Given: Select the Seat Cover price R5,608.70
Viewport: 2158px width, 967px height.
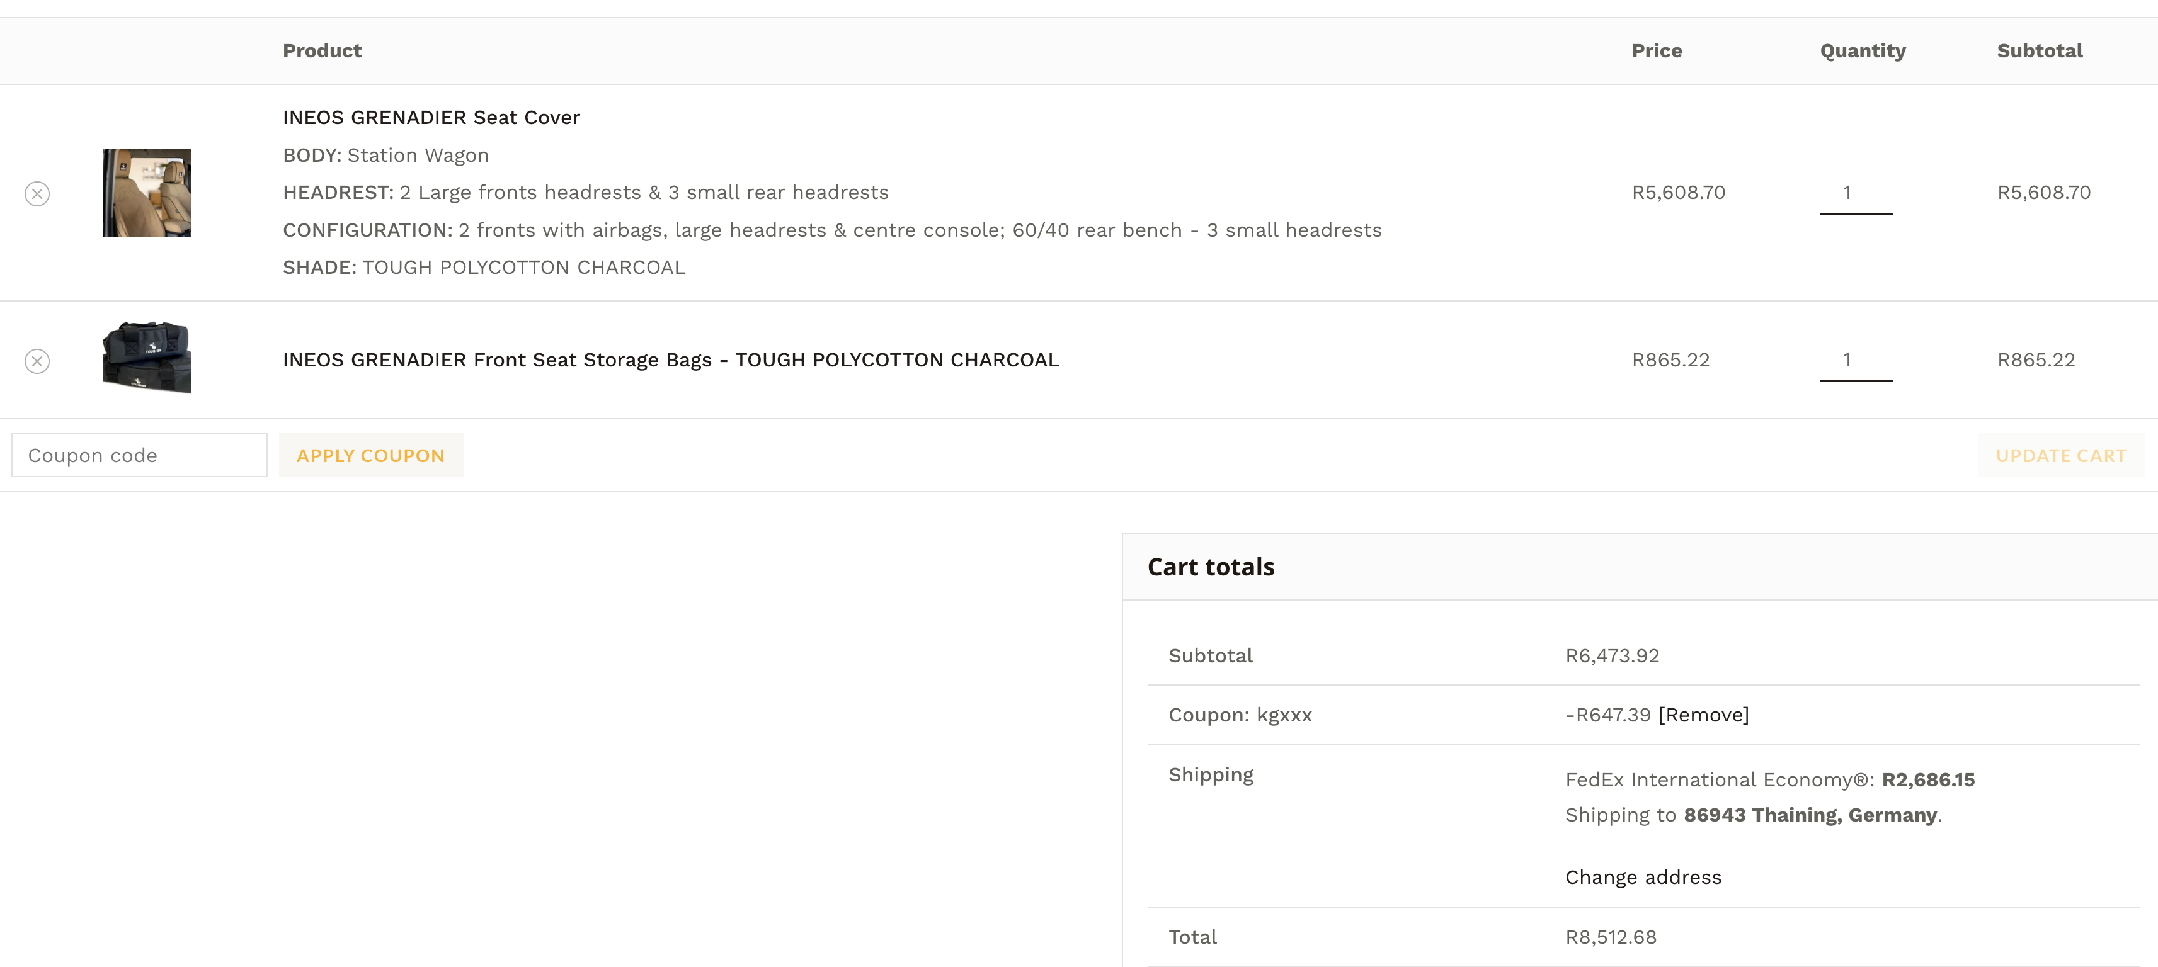Looking at the screenshot, I should click(x=1679, y=193).
